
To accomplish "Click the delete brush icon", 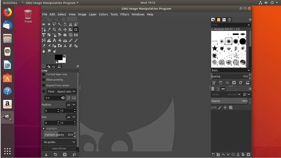I will [234, 83].
